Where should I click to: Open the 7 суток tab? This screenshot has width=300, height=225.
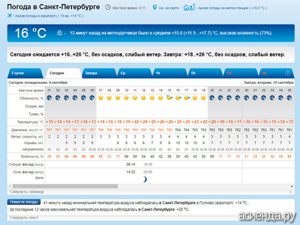coord(25,73)
